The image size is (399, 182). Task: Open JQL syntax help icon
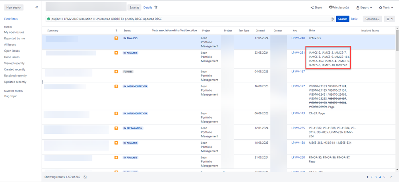(332, 19)
